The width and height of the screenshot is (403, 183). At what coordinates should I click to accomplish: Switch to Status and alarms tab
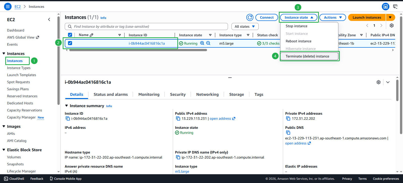(111, 95)
